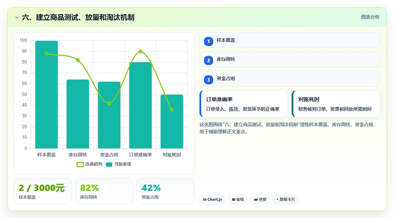Open the 订单准确率 card title
This screenshot has height=218, width=394.
tap(219, 100)
